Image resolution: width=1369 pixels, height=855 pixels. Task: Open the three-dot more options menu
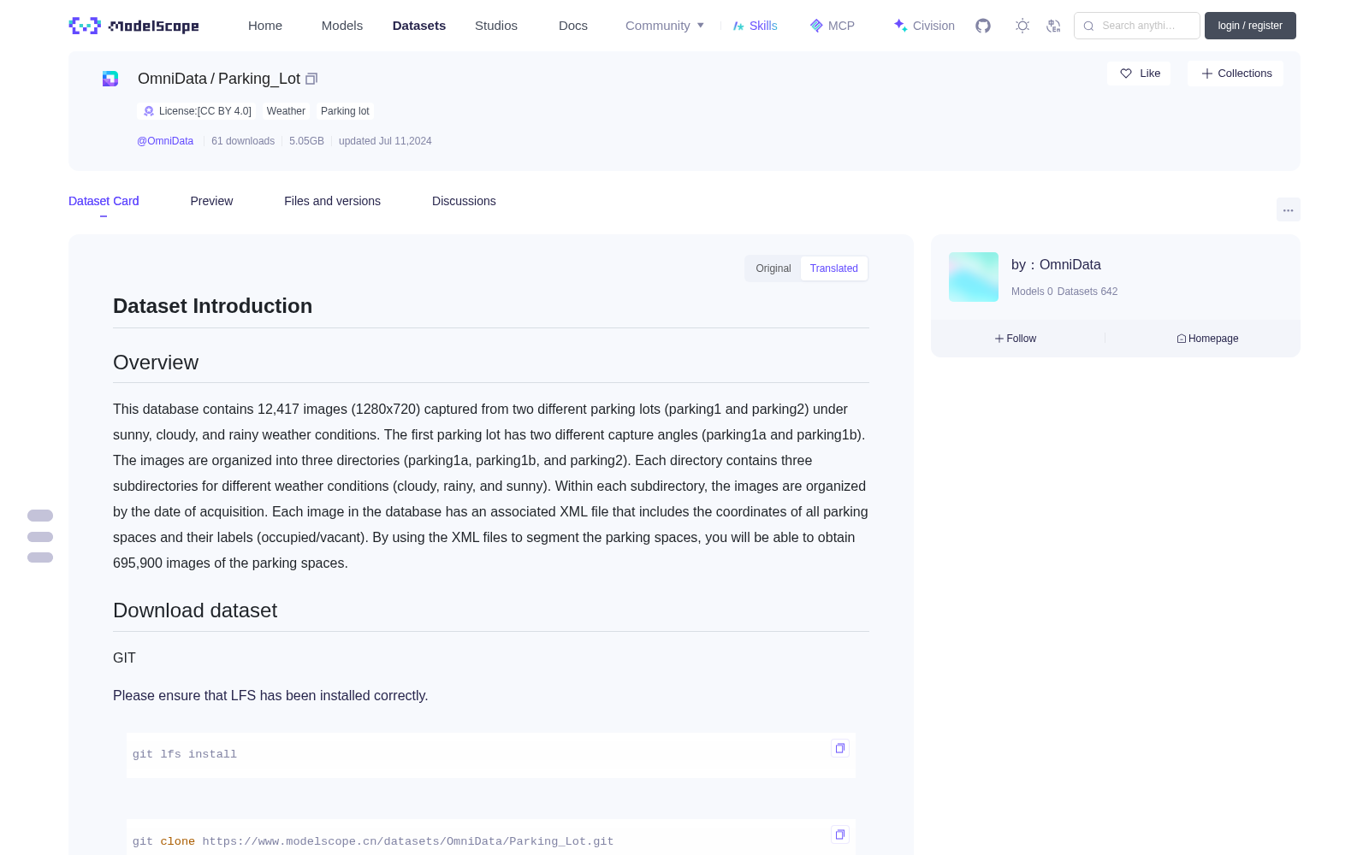1289,209
